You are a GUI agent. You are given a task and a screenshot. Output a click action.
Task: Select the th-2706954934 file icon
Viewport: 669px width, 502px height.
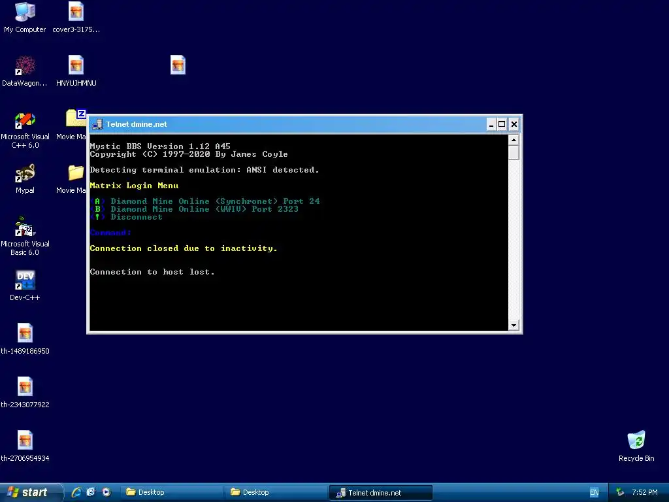(25, 446)
